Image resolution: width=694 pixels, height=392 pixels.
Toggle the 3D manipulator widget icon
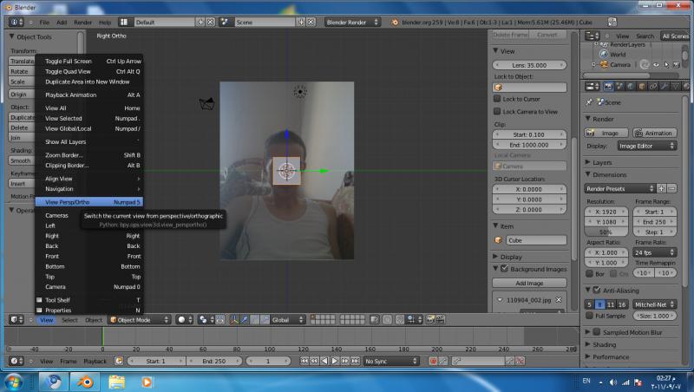tap(233, 319)
